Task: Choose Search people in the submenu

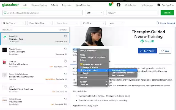Action: pos(123,75)
